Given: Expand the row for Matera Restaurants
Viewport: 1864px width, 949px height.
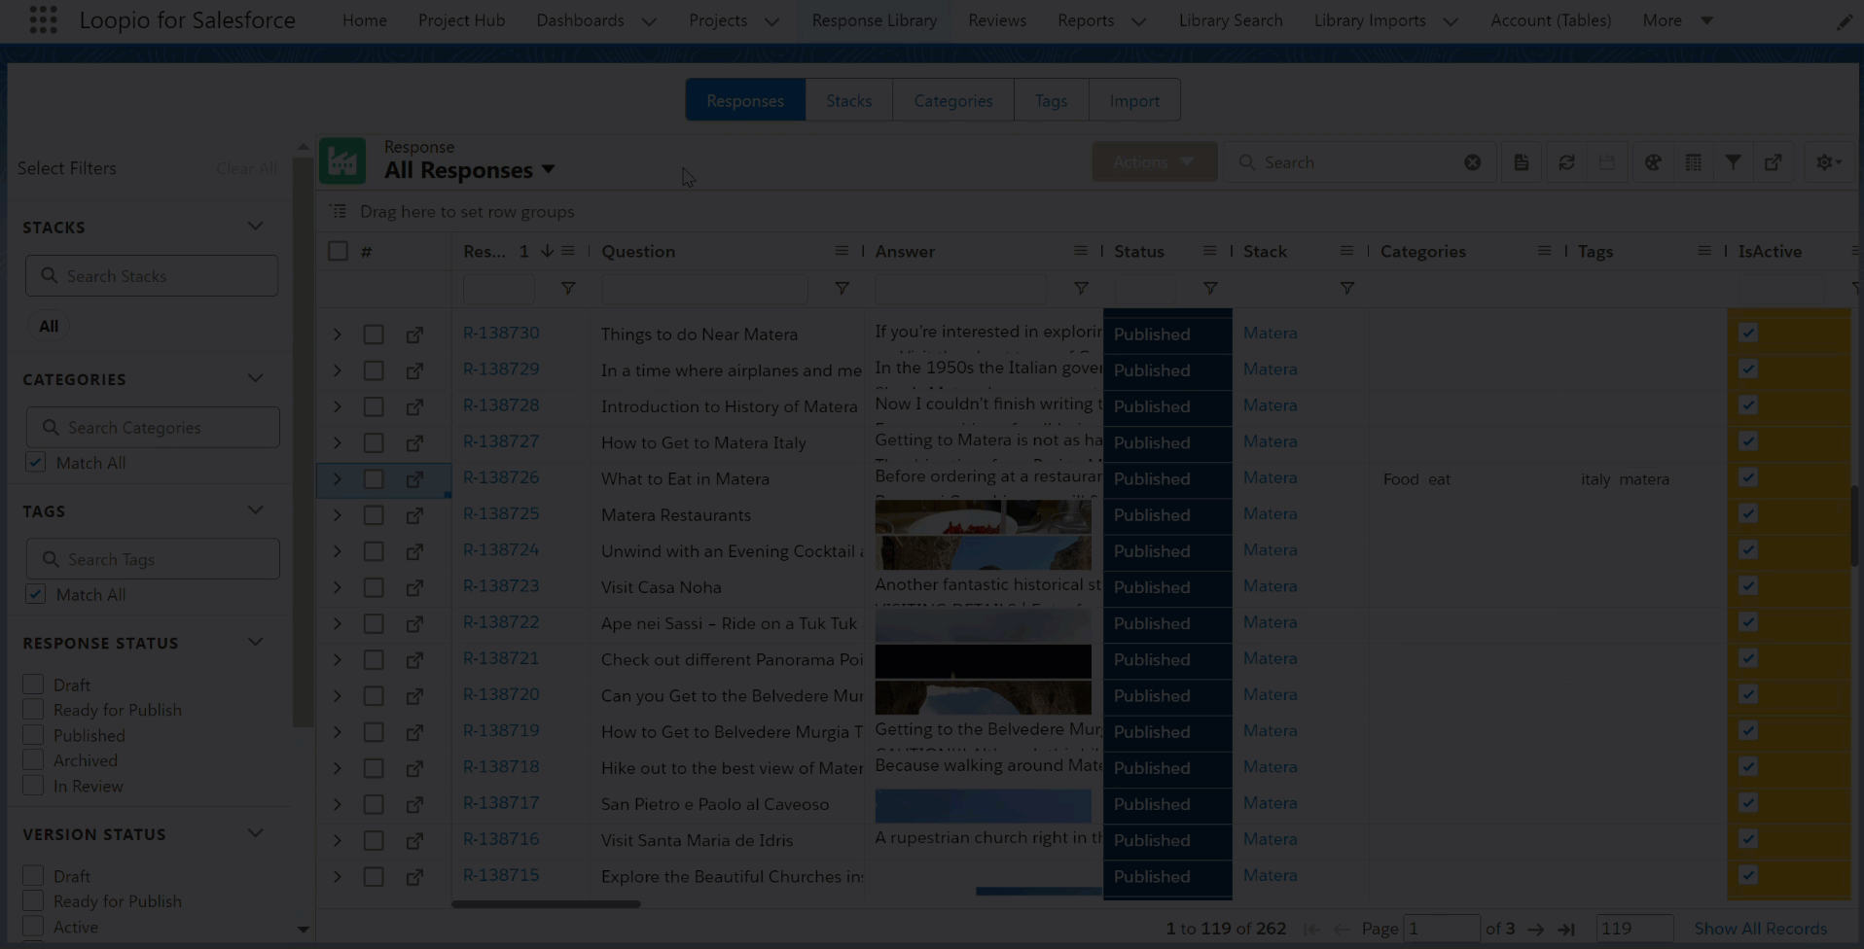Looking at the screenshot, I should pos(338,515).
